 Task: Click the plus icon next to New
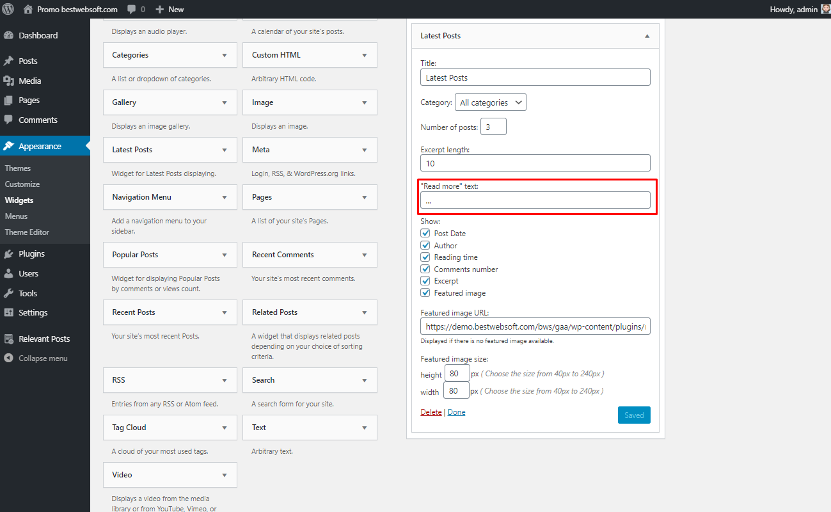click(160, 10)
